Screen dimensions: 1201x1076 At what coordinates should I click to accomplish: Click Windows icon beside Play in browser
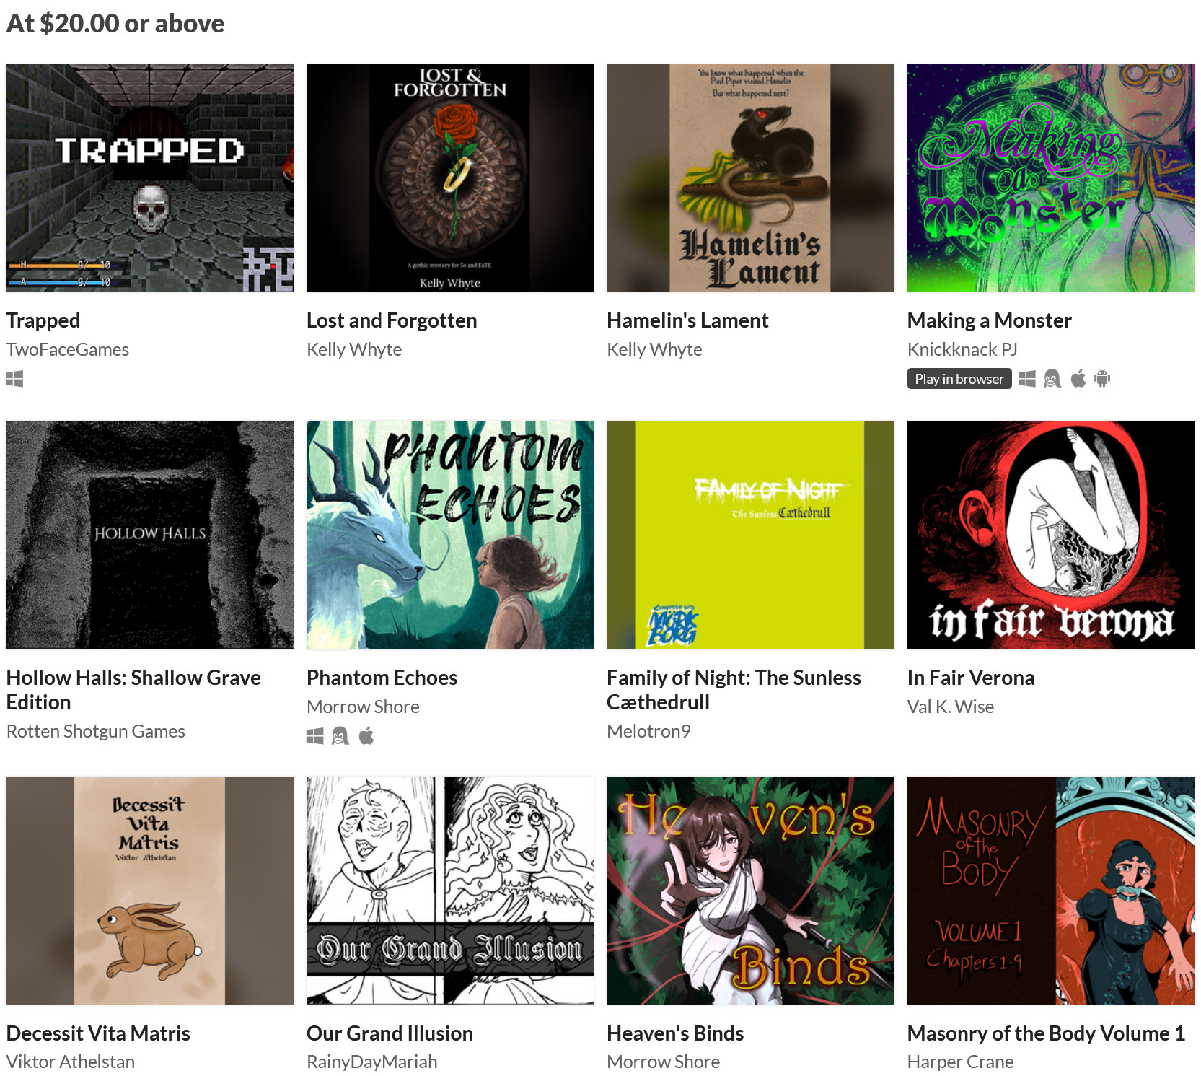(1027, 379)
